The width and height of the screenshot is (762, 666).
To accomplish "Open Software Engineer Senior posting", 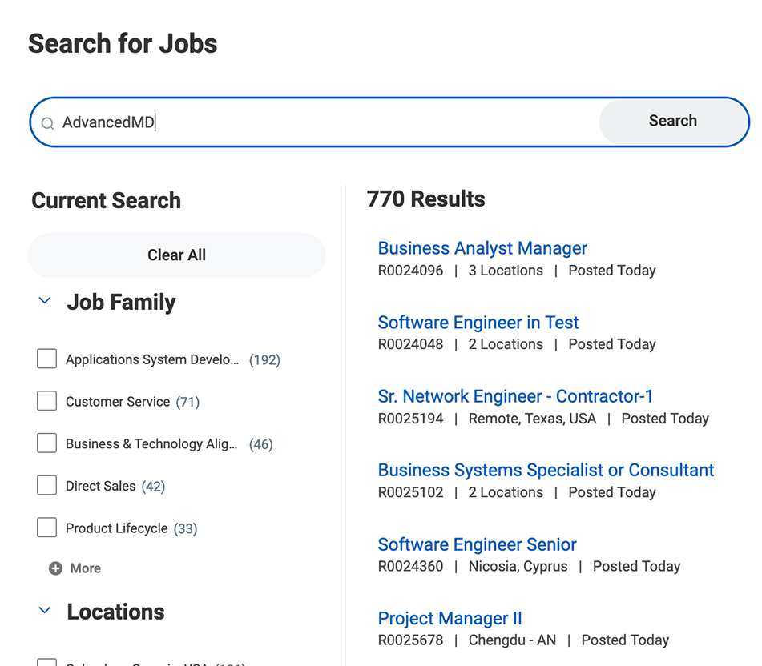I will pyautogui.click(x=478, y=544).
